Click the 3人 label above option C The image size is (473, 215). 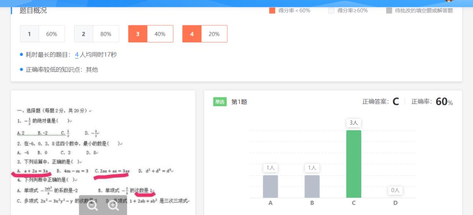click(353, 123)
